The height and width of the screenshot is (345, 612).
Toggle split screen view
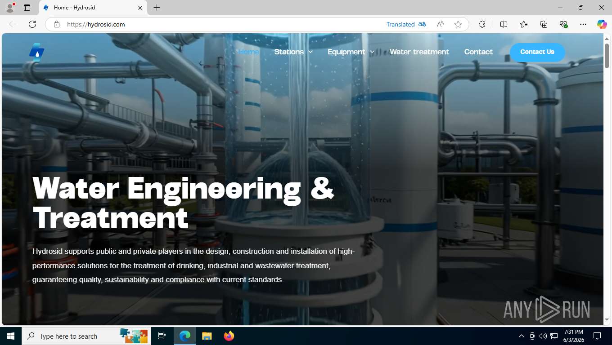pos(504,24)
